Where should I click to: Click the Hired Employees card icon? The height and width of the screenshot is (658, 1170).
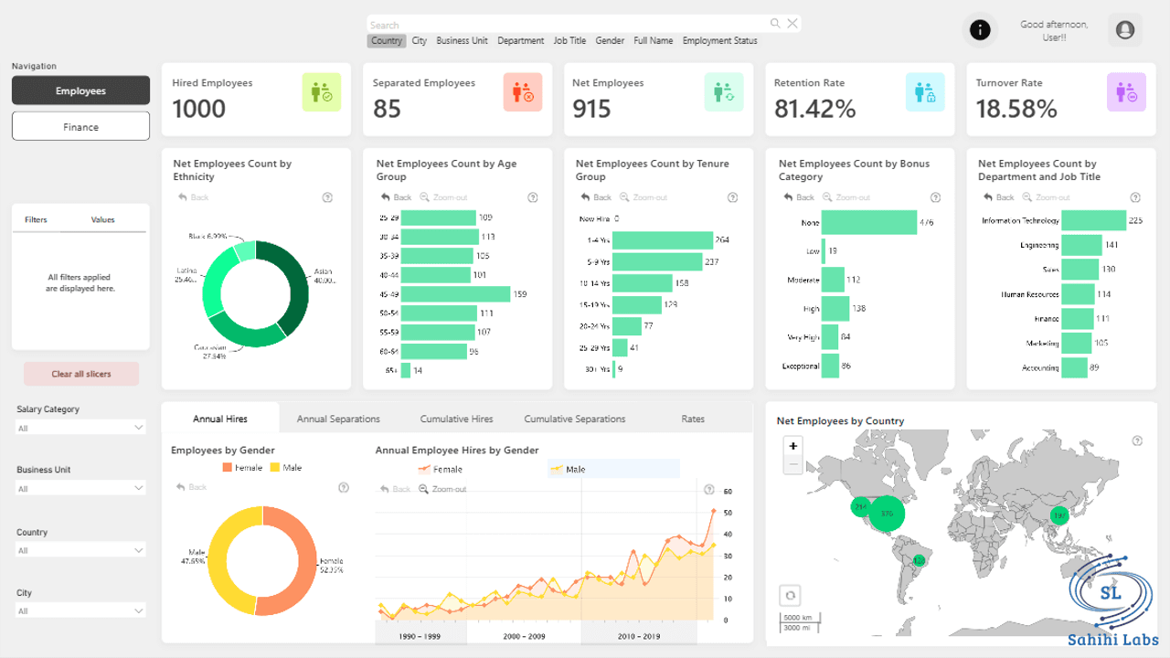tap(322, 92)
